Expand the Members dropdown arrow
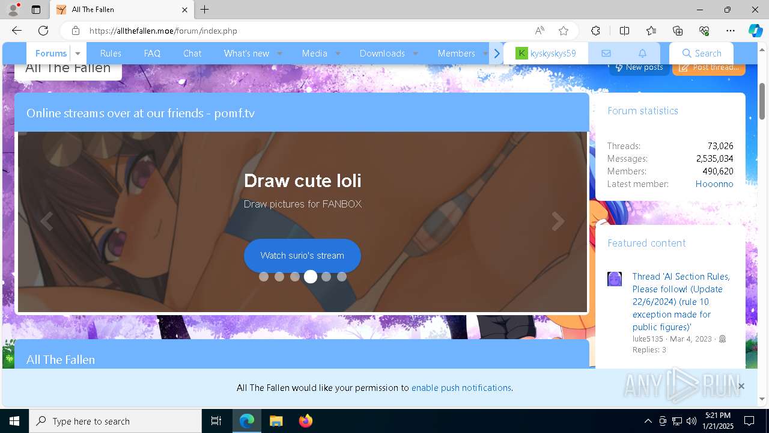 pyautogui.click(x=485, y=54)
